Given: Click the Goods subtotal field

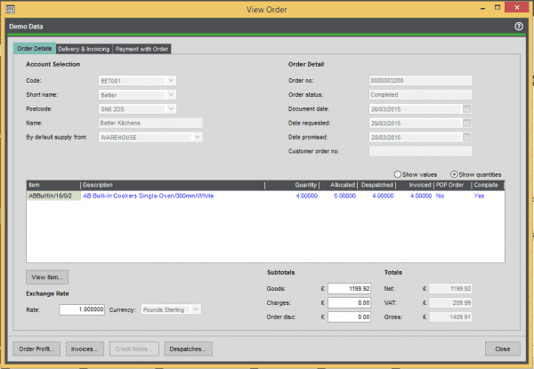Looking at the screenshot, I should pyautogui.click(x=349, y=288).
